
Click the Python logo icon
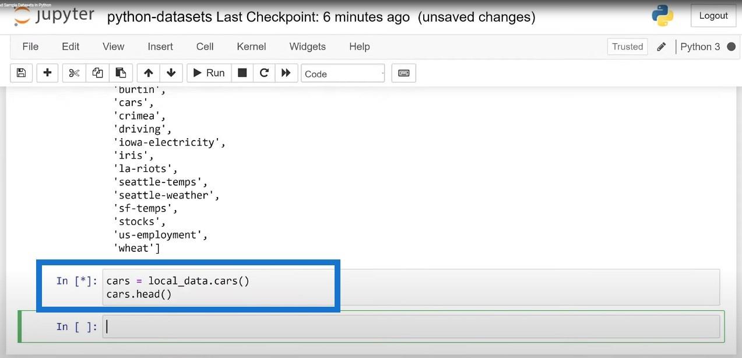tap(663, 16)
